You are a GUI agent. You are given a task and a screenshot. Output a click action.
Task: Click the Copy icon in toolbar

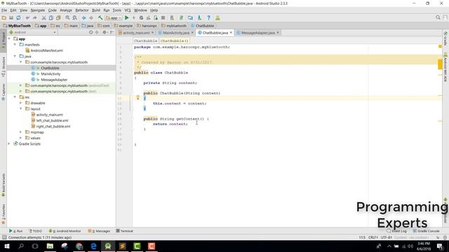point(51,17)
